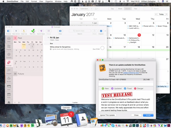Switch to Day view in Calendar

pos(112,9)
